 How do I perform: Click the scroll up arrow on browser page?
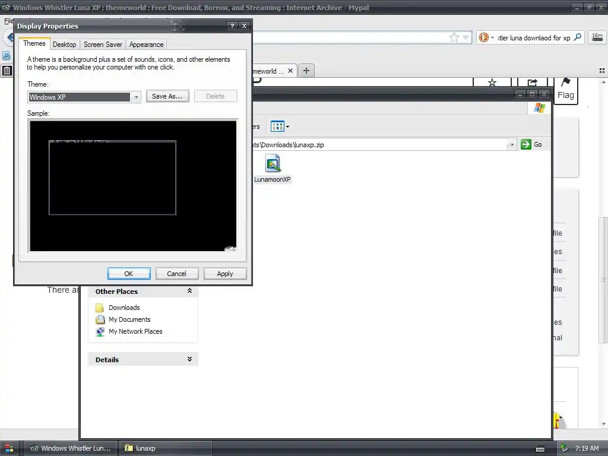point(603,82)
